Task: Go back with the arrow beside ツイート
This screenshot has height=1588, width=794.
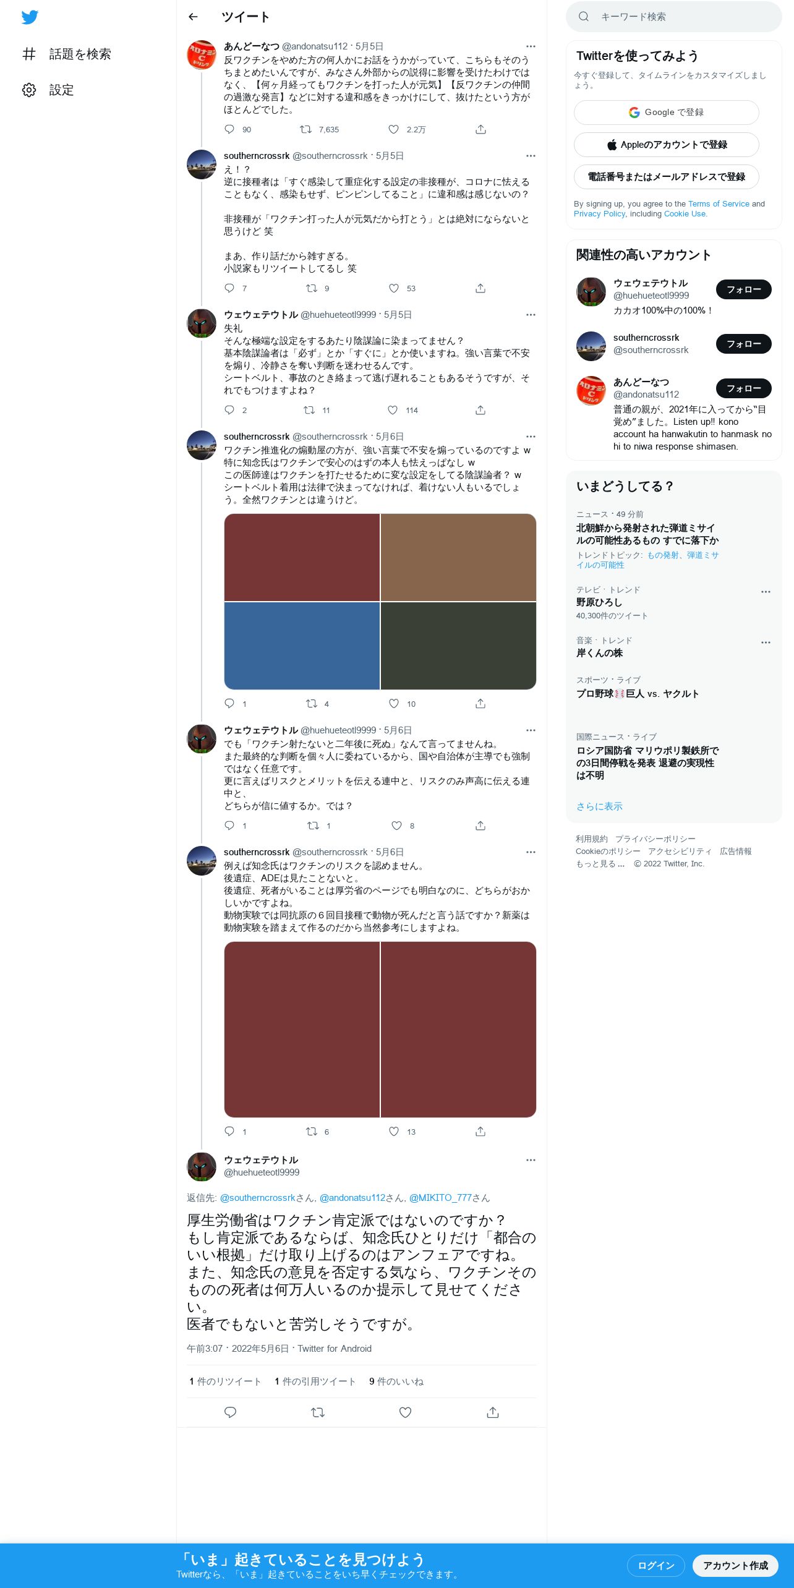Action: pyautogui.click(x=193, y=17)
